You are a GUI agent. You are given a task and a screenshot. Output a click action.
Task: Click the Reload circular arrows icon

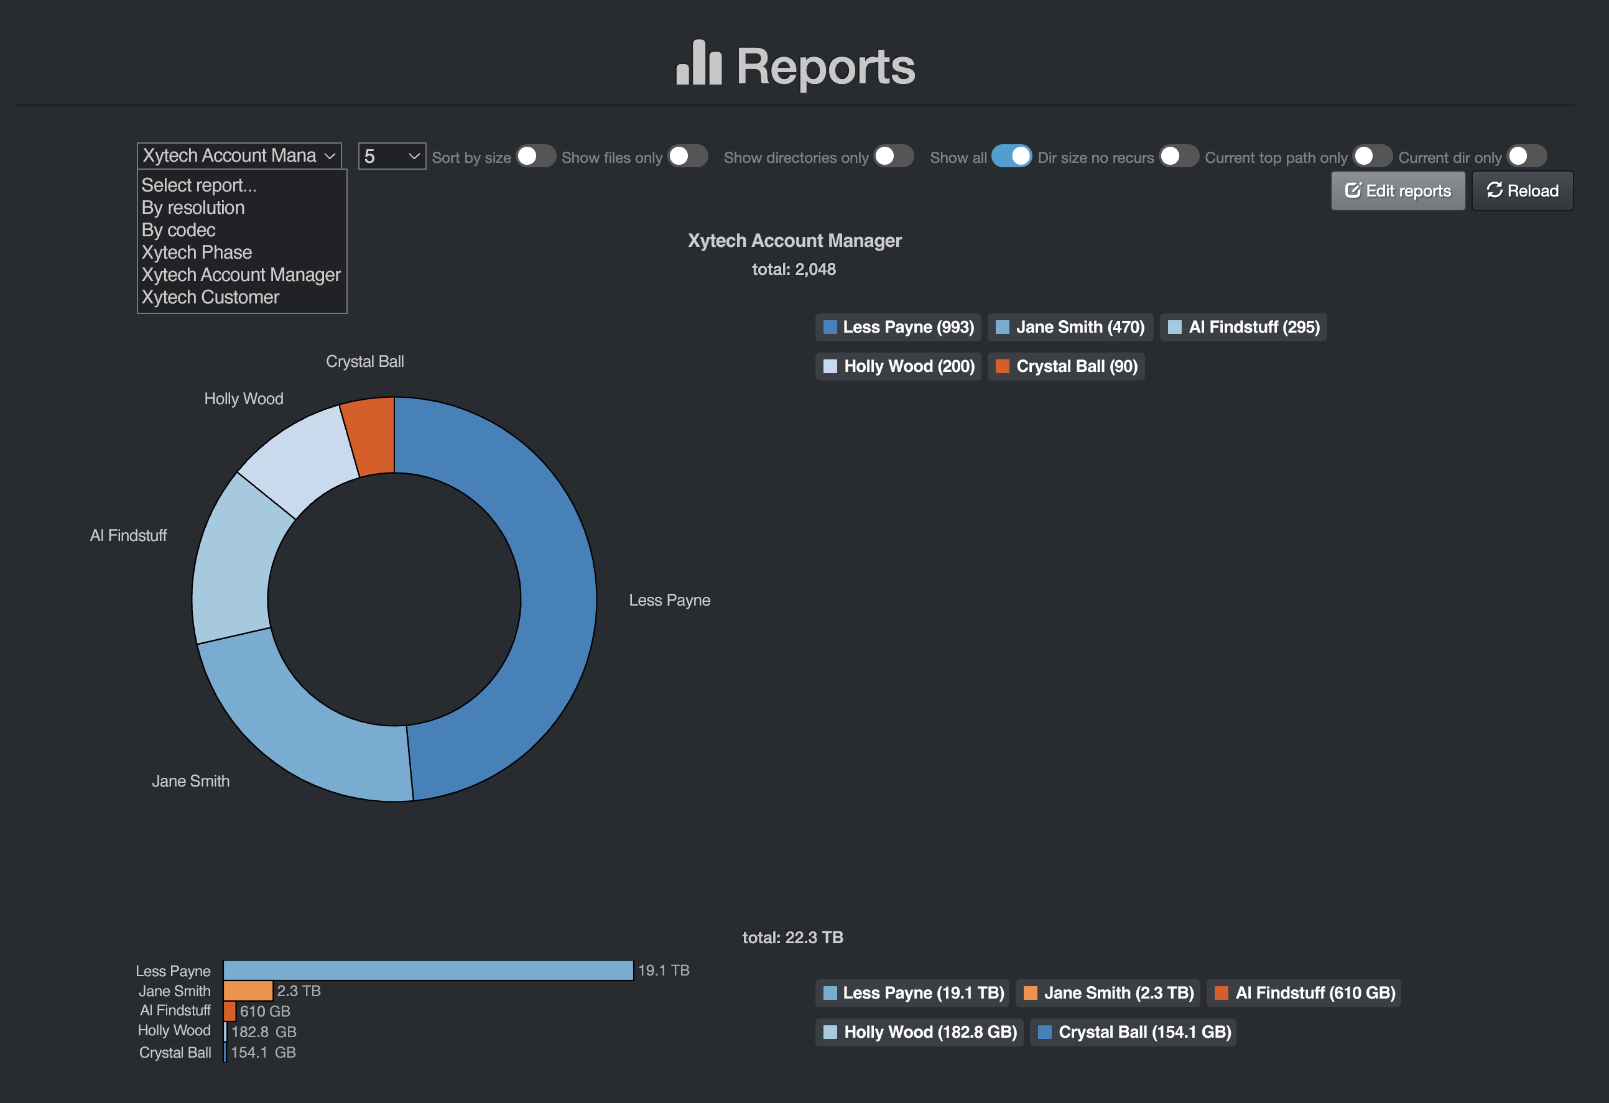(x=1494, y=190)
